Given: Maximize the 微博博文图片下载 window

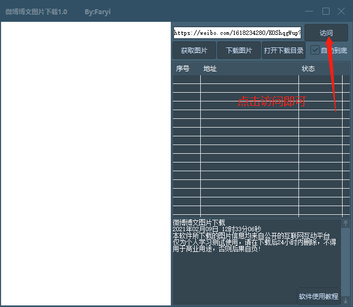Looking at the screenshot, I should pos(326,11).
